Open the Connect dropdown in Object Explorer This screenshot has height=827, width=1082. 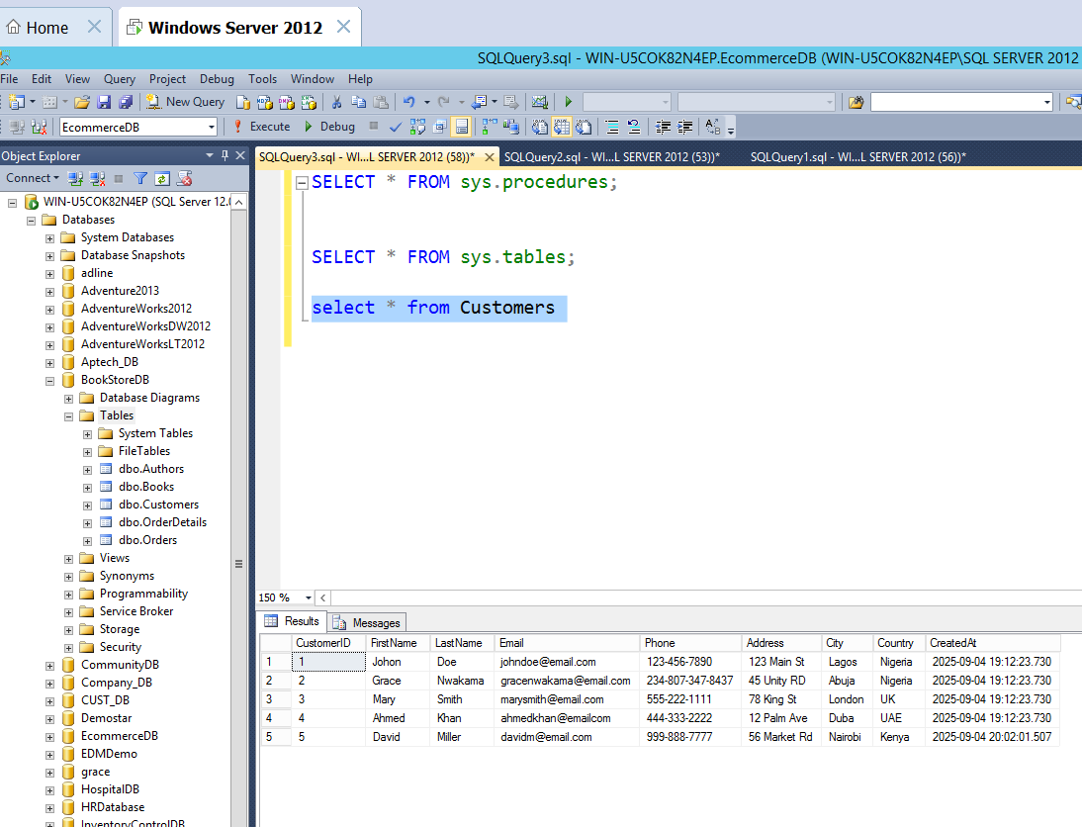[x=56, y=177]
